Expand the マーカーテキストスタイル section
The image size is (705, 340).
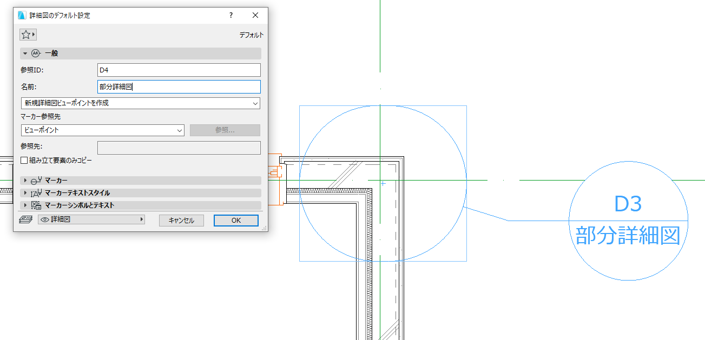(x=25, y=193)
